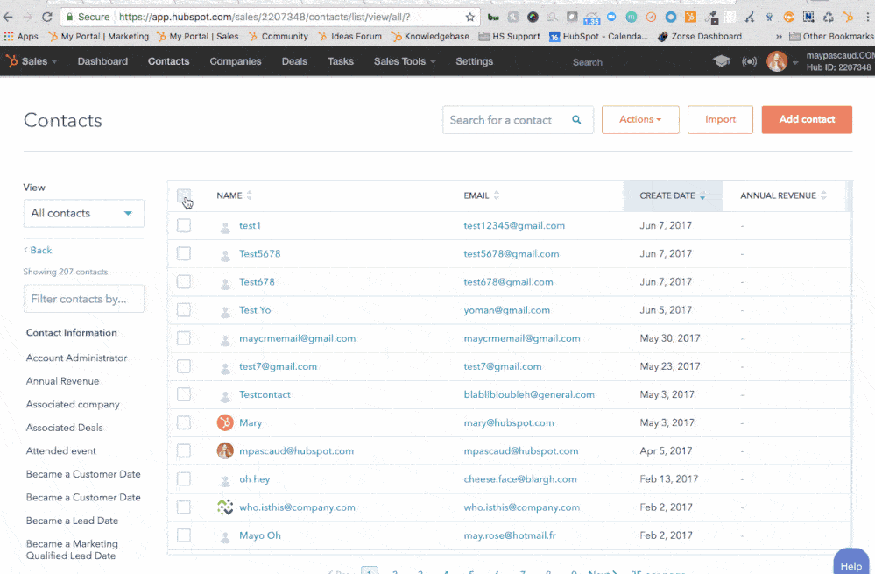Tick the checkbox next to Mayo Oh
Screen dimensions: 875x574
[x=184, y=535]
